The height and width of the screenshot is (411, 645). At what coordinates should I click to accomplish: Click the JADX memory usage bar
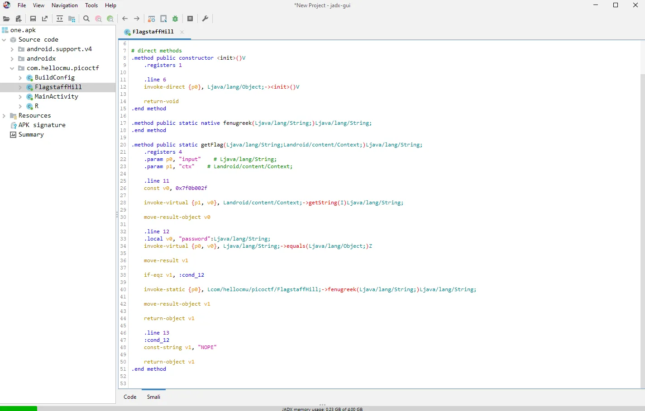(x=322, y=409)
